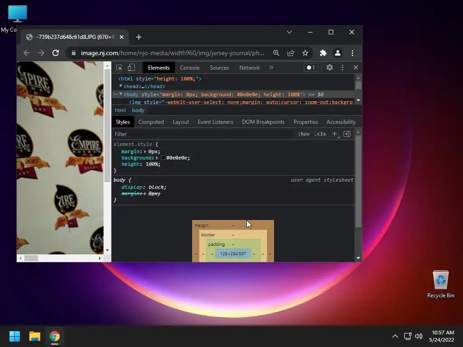
Task: Open the DOM Breakpoints tab
Action: 263,122
